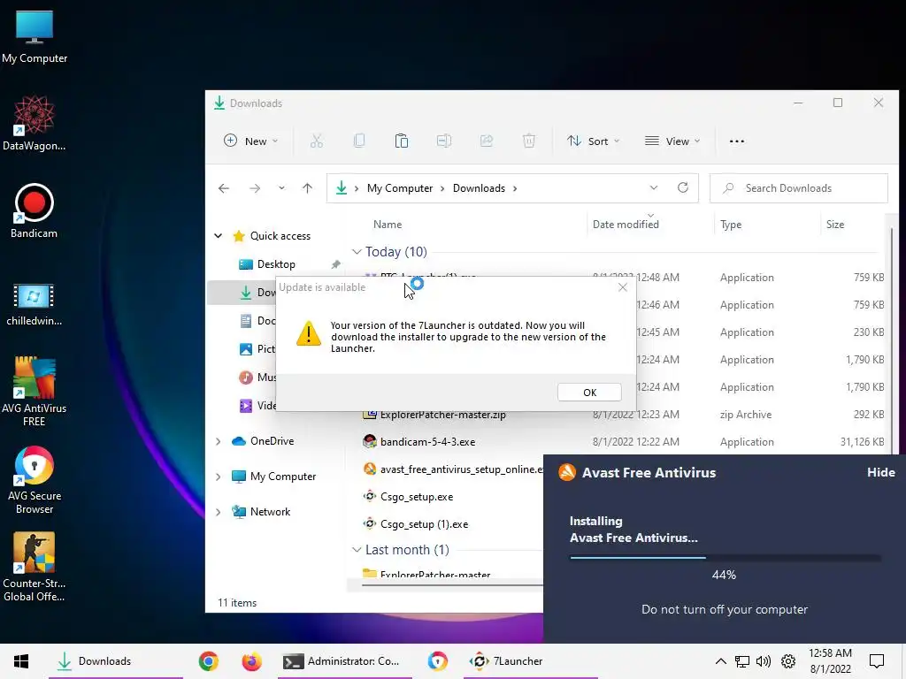This screenshot has width=906, height=679.
Task: Open Google Chrome from the taskbar
Action: [x=209, y=661]
